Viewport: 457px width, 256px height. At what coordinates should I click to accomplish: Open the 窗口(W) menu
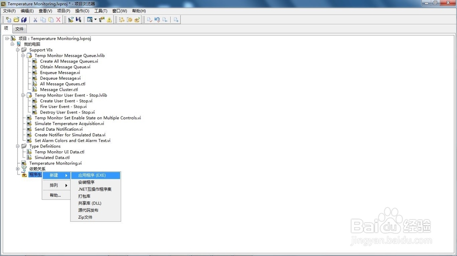(x=120, y=11)
